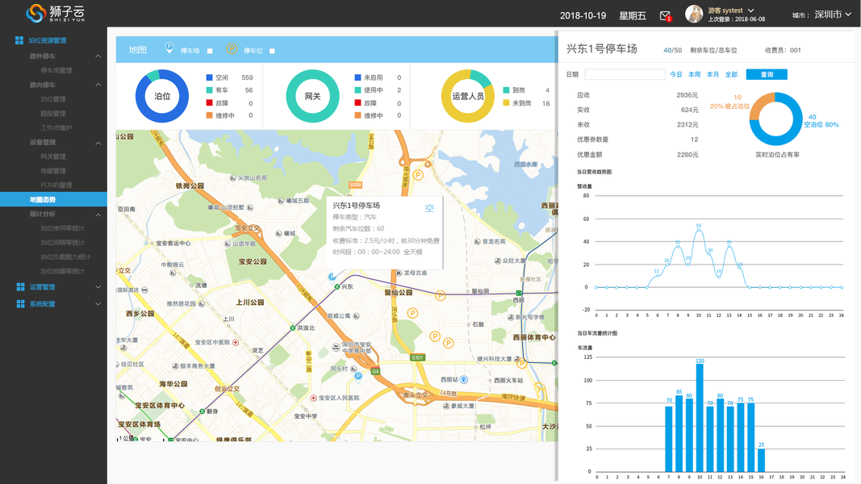Click the 运营管理 grid icon in sidebar

[20, 287]
